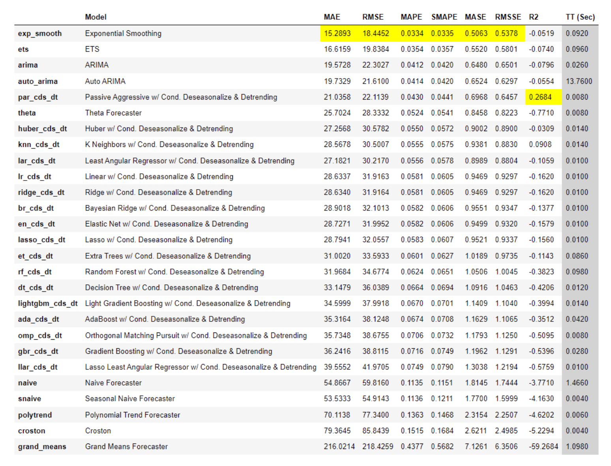Click the highlighted MAE value 15.2893
This screenshot has width=611, height=466.
point(337,34)
